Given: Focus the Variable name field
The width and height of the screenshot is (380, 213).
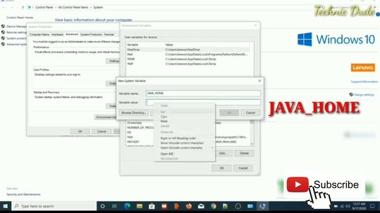Looking at the screenshot, I should click(203, 93).
